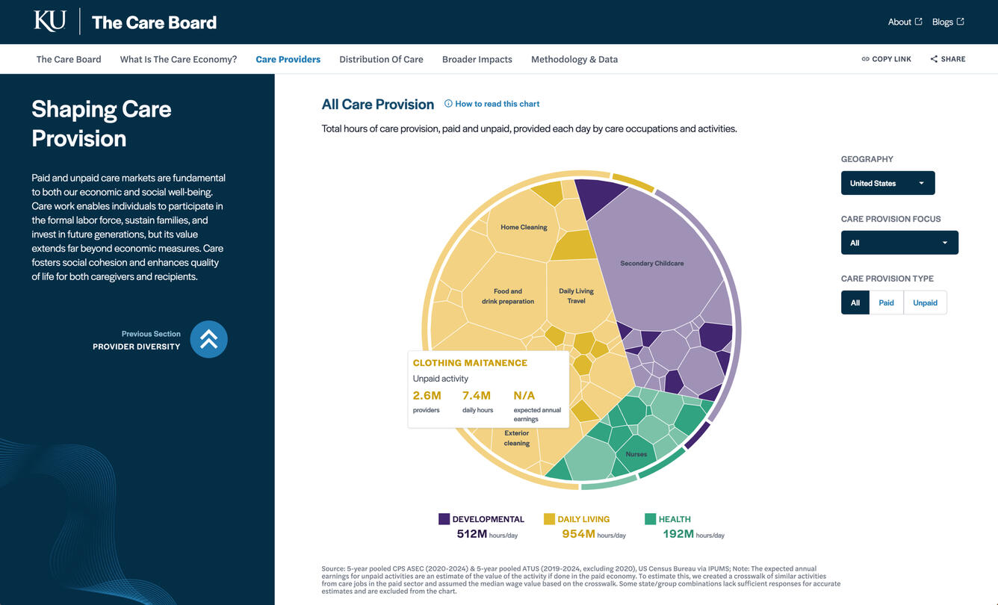This screenshot has height=605, width=998.
Task: Open the Care Providers navigation tab
Action: pyautogui.click(x=288, y=59)
